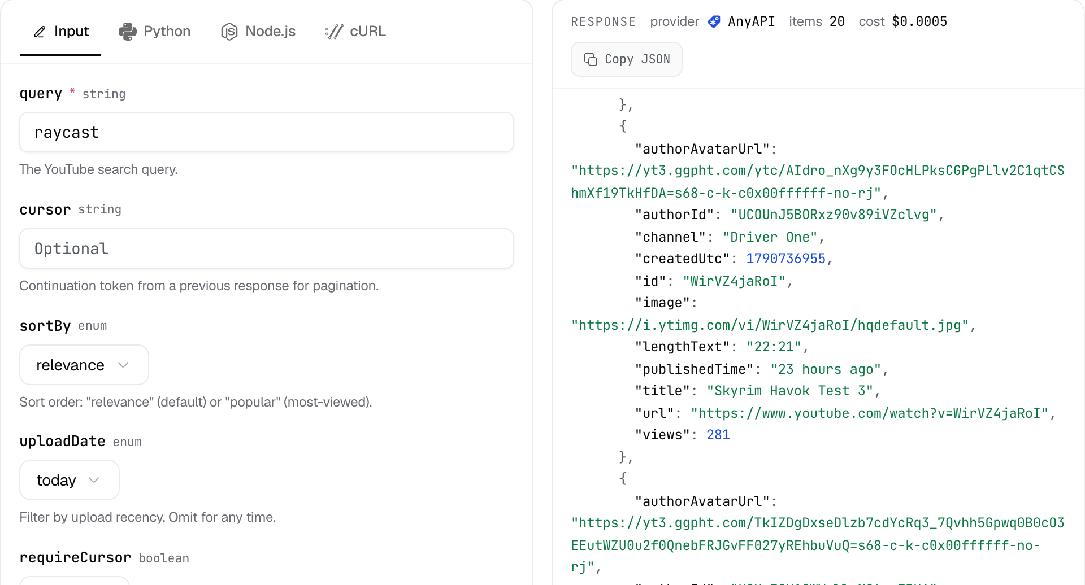Click the Python logo icon
The height and width of the screenshot is (585, 1085).
point(128,32)
